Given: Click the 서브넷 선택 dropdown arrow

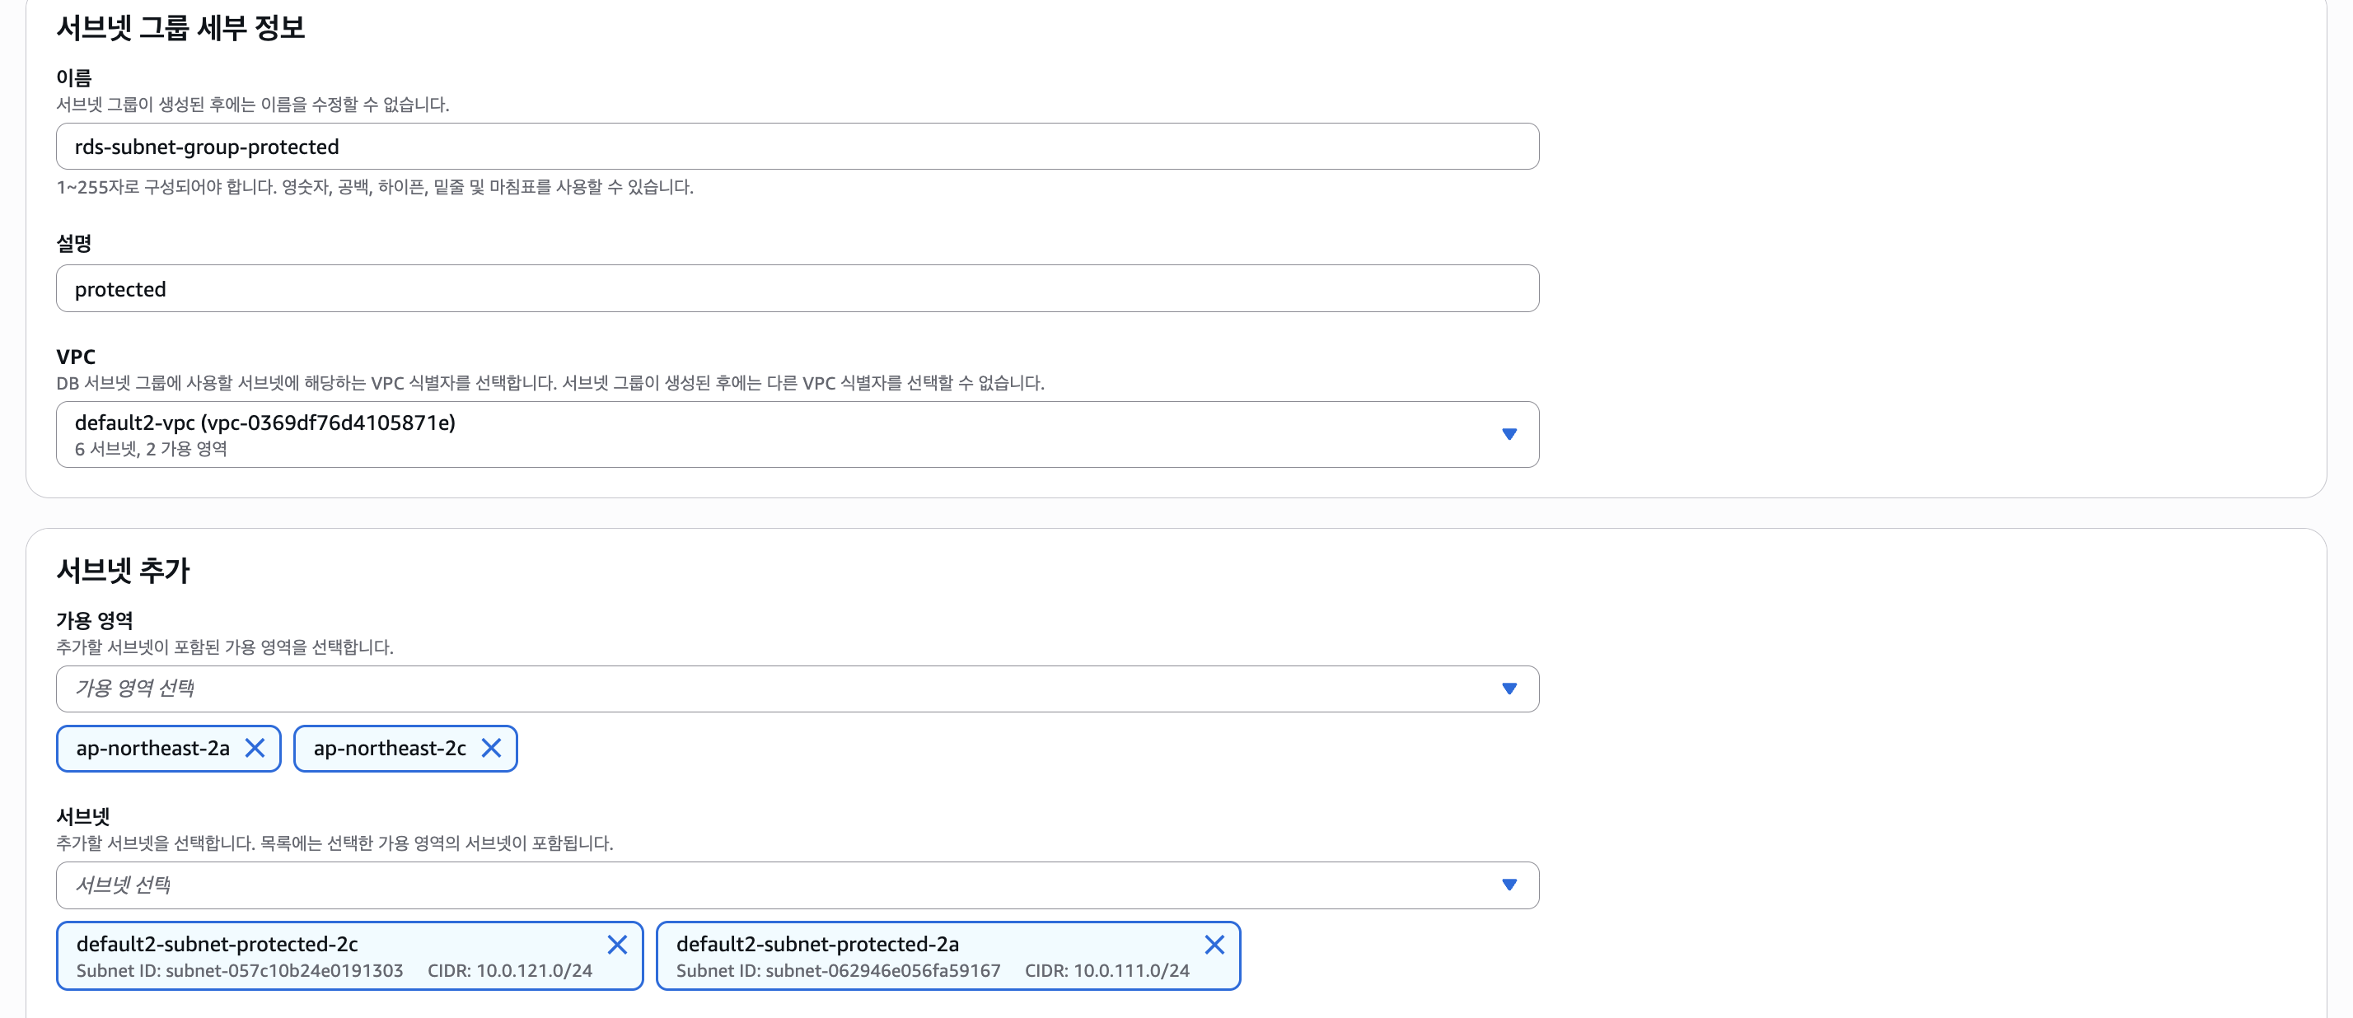Looking at the screenshot, I should (1509, 885).
